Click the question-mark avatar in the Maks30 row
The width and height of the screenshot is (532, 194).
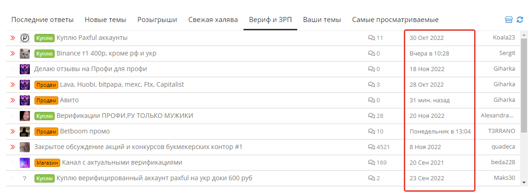[24, 178]
